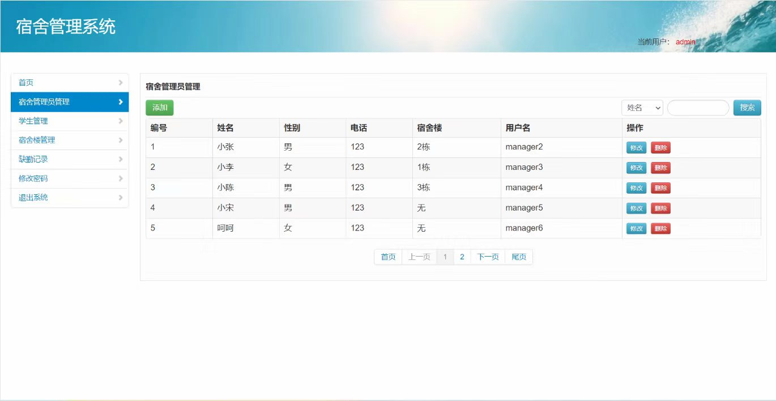Go to 首页 in the pagination
This screenshot has width=776, height=401.
pyautogui.click(x=388, y=257)
